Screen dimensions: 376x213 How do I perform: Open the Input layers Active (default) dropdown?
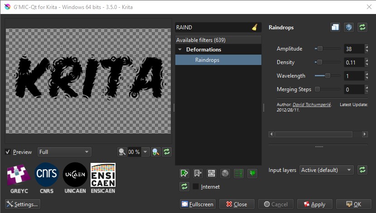pyautogui.click(x=327, y=170)
